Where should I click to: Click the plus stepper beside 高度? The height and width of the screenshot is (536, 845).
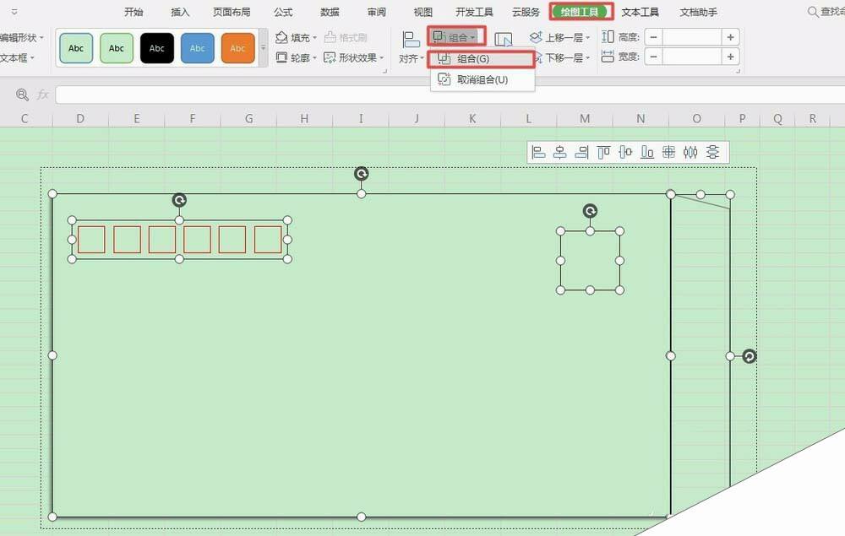[729, 36]
